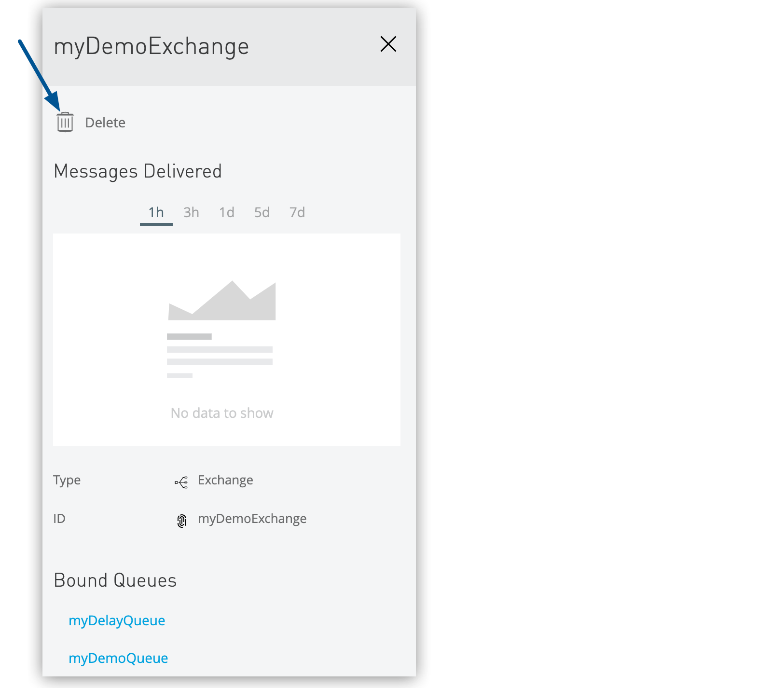
Task: Switch to the 3h time range
Action: (x=191, y=213)
